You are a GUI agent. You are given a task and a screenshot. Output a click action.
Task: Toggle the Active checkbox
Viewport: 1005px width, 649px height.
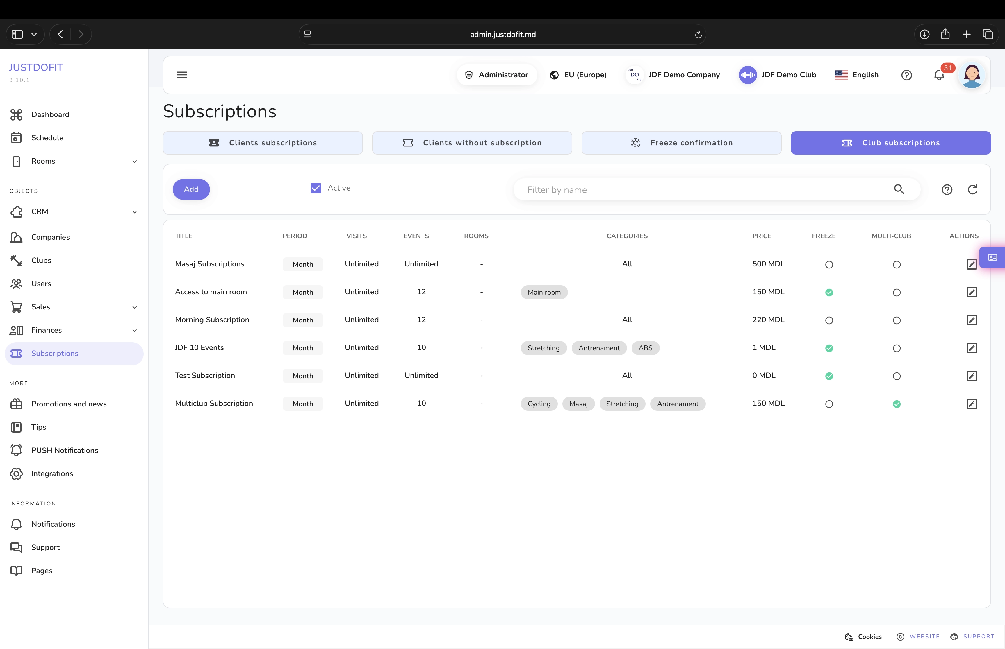316,188
